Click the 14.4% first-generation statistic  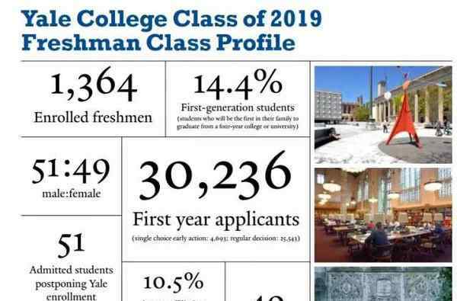238,85
